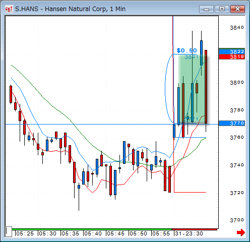Image resolution: width=250 pixels, height=242 pixels.
Task: Maximize the S.HANS chart window
Action: point(222,9)
